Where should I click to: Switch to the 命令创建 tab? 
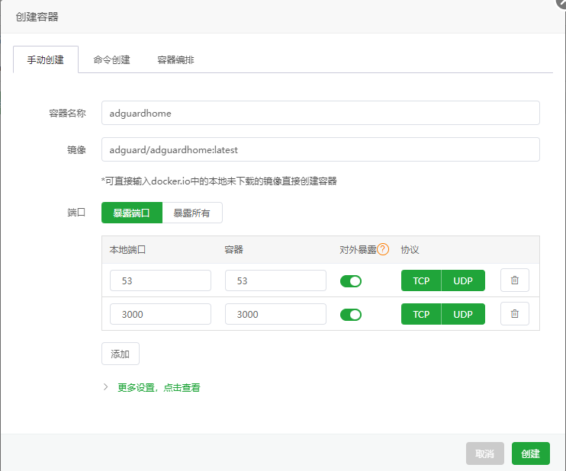(x=111, y=59)
